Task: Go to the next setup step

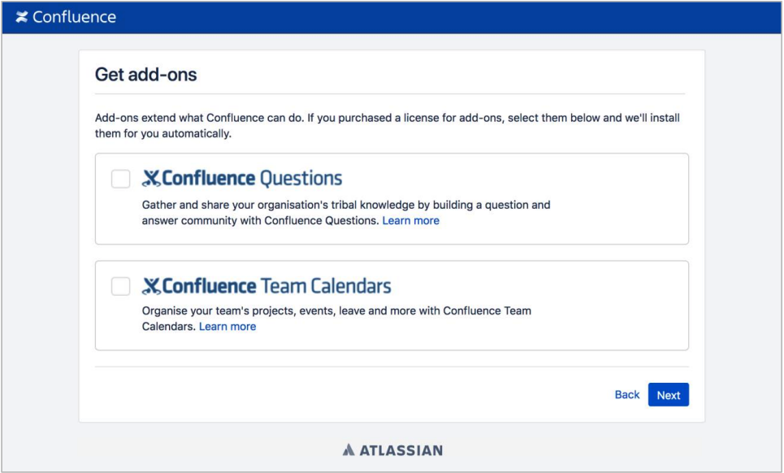Action: pyautogui.click(x=669, y=394)
